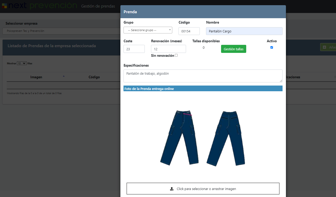Click the Nombre field containing Pantalón Cargo

pos(244,31)
